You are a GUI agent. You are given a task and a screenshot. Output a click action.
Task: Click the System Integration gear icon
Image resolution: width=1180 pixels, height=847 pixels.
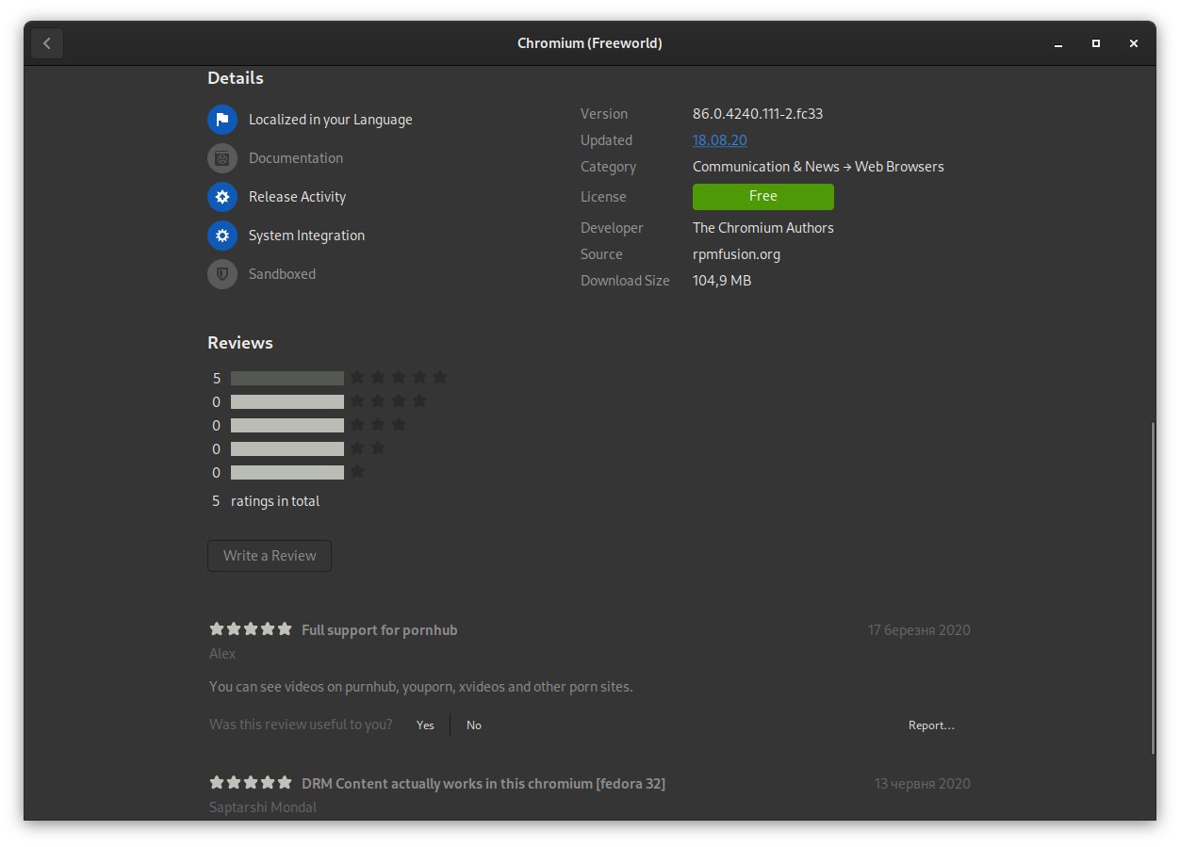tap(222, 236)
